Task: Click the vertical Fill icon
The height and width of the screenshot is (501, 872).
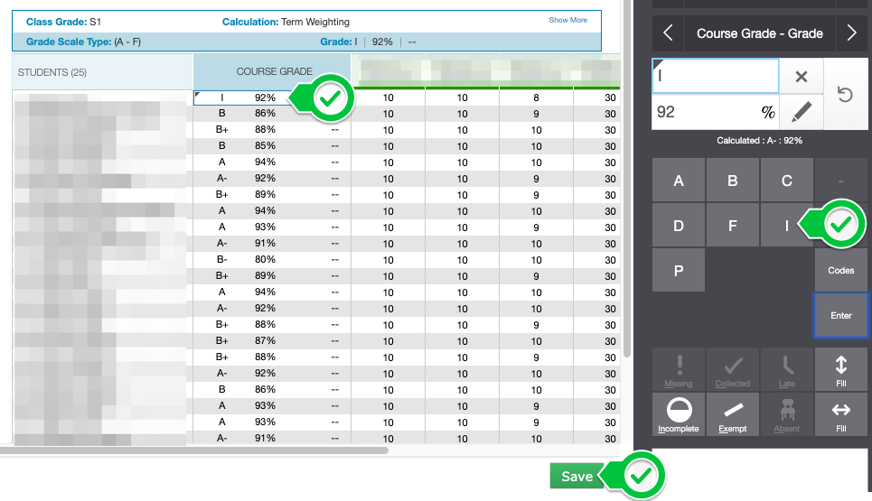Action: (x=840, y=369)
